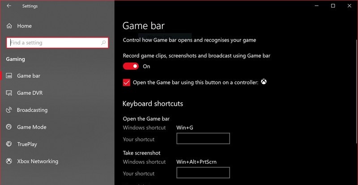Maximize the Settings window
Image resolution: width=358 pixels, height=185 pixels.
[x=333, y=6]
